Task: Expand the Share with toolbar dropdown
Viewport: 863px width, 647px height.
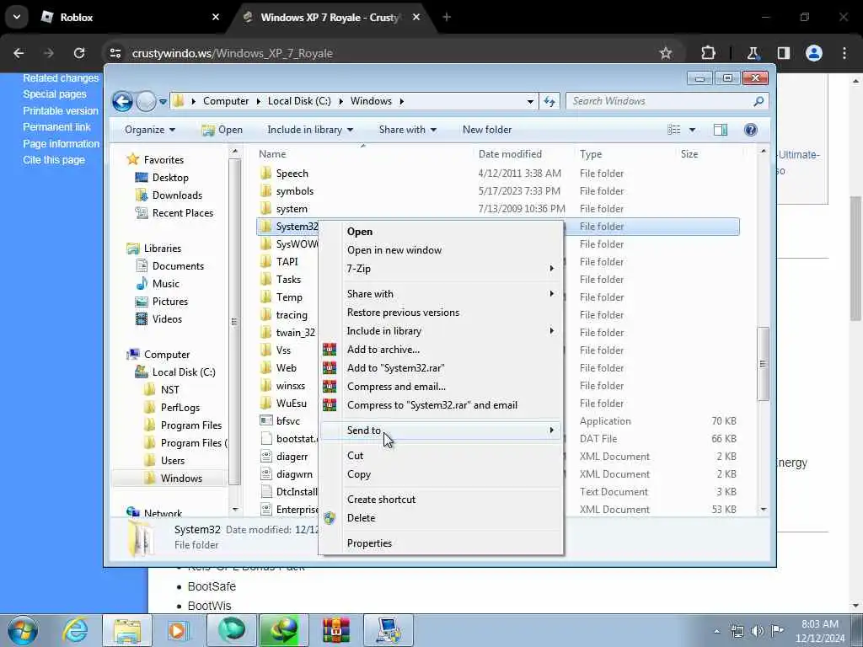Action: point(408,130)
